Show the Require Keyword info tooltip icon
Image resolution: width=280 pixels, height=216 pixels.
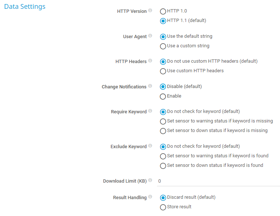click(150, 111)
